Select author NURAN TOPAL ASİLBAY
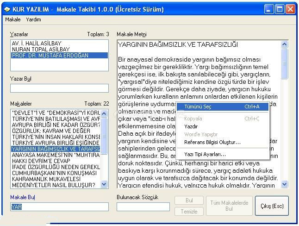The image size is (299, 226). pyautogui.click(x=59, y=50)
